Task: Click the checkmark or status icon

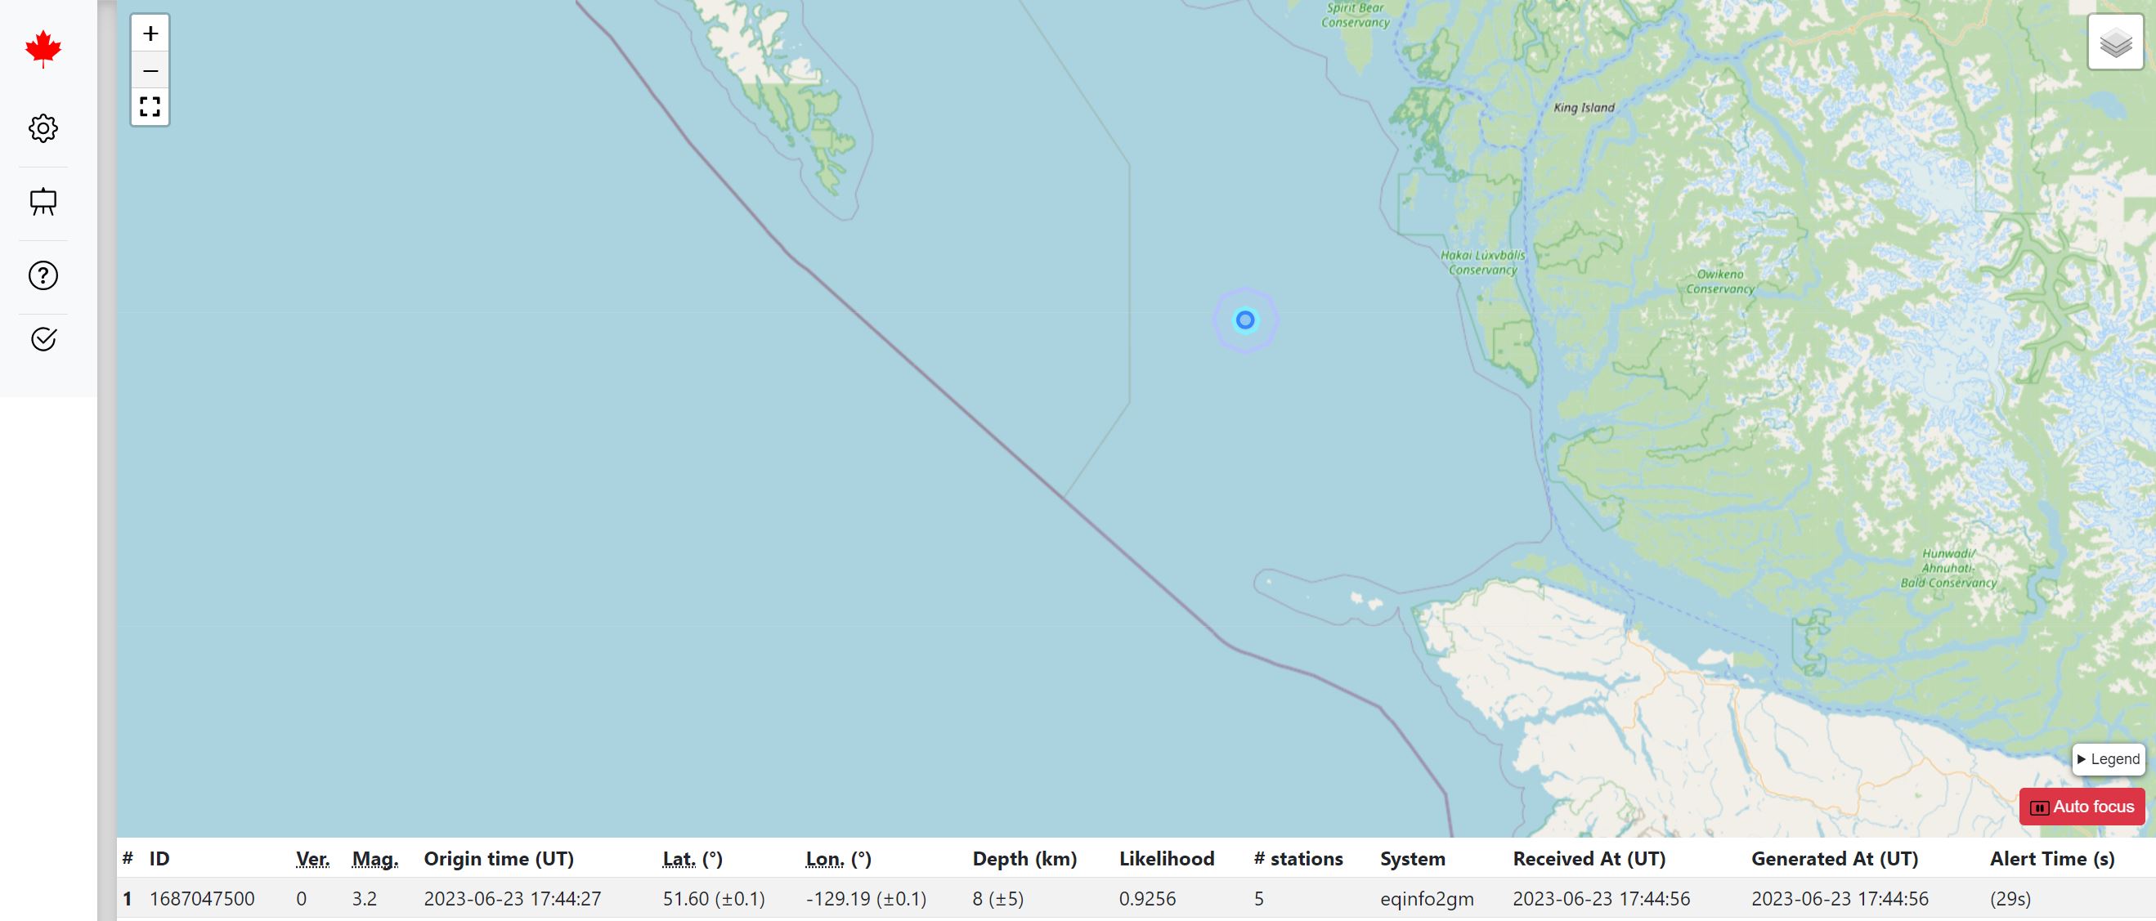Action: (x=41, y=338)
